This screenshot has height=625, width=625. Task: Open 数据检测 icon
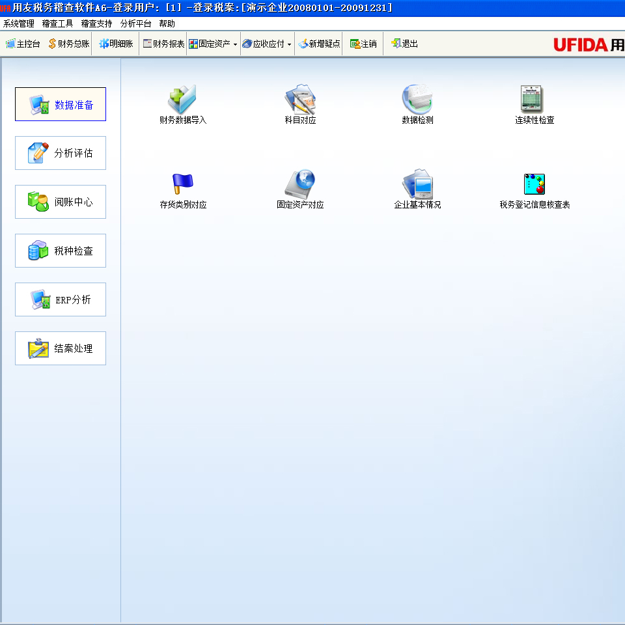click(417, 99)
